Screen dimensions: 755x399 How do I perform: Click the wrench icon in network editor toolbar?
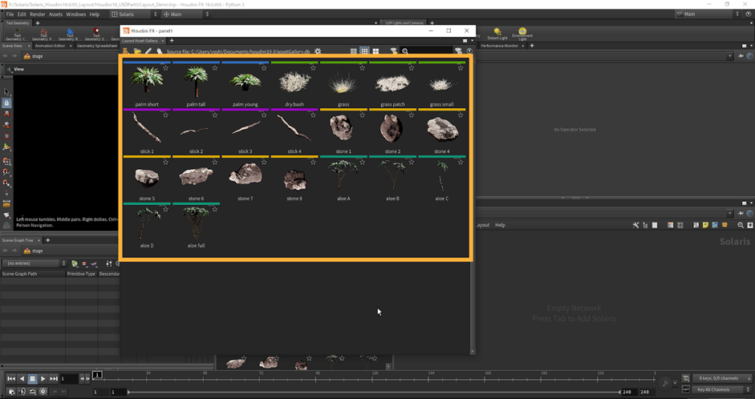tap(635, 225)
